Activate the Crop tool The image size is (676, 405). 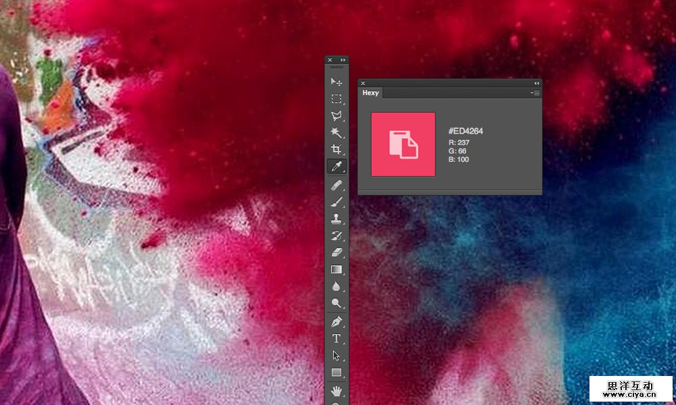tap(336, 149)
